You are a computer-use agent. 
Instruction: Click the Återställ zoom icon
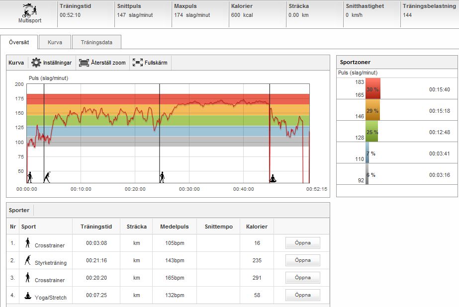click(84, 63)
